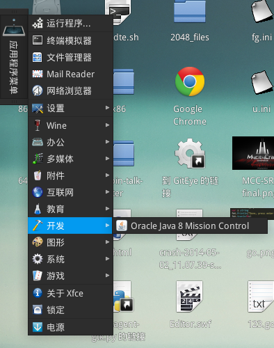Choose the 运行程序... menu entry
Image resolution: width=274 pixels, height=348 pixels.
tap(70, 23)
